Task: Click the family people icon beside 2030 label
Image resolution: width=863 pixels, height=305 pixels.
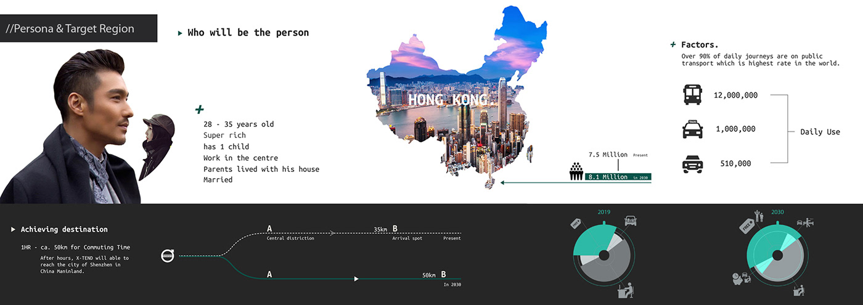Action: click(x=759, y=216)
